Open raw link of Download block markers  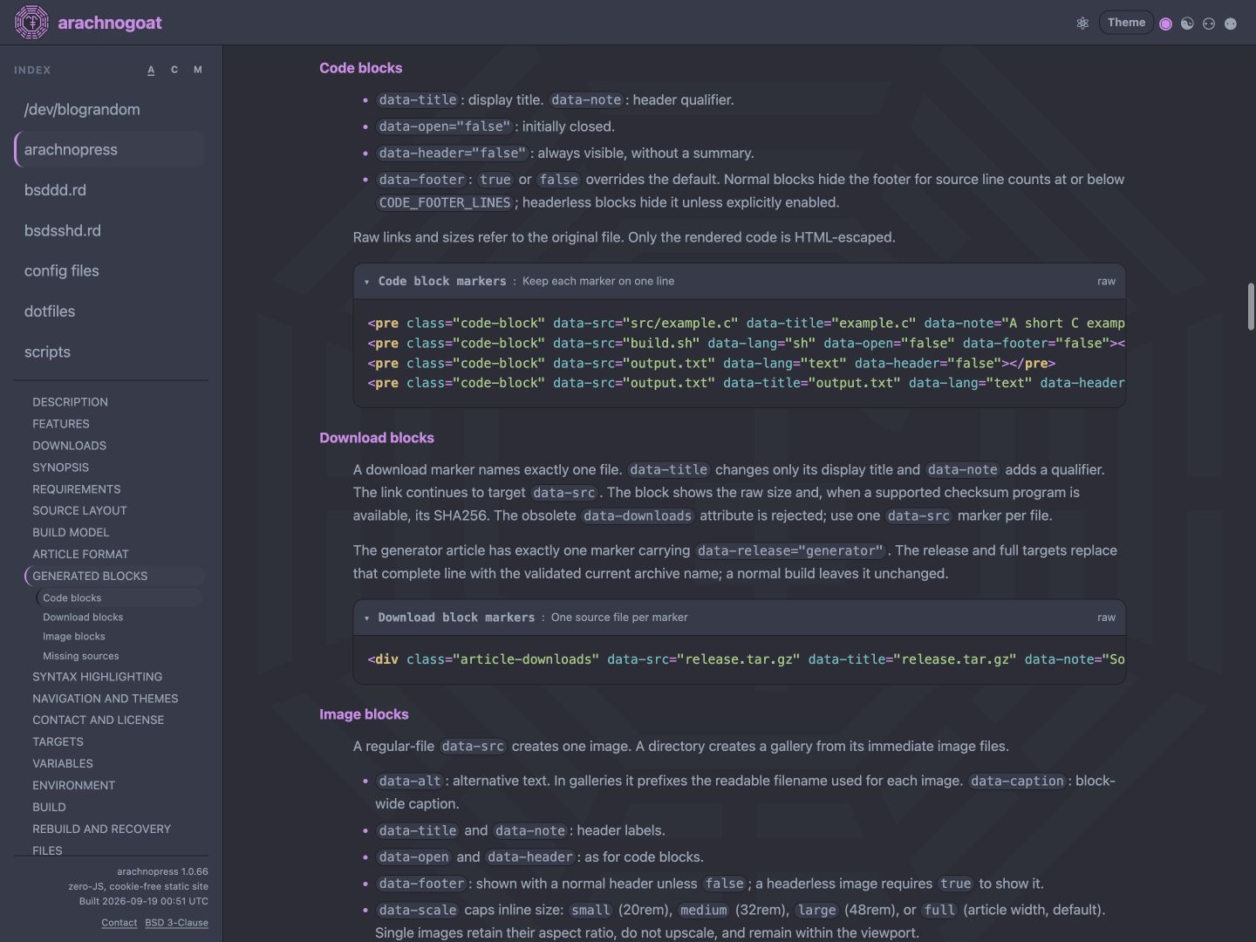coord(1106,617)
